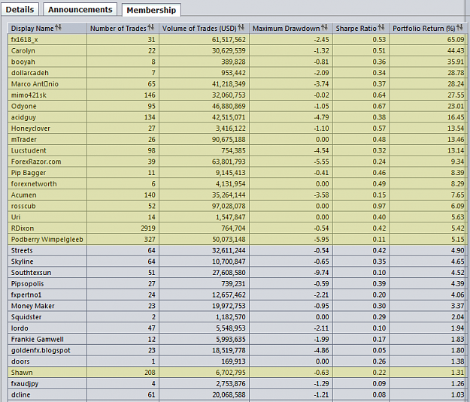The width and height of the screenshot is (470, 402).
Task: Switch to the Details tab
Action: tap(20, 10)
